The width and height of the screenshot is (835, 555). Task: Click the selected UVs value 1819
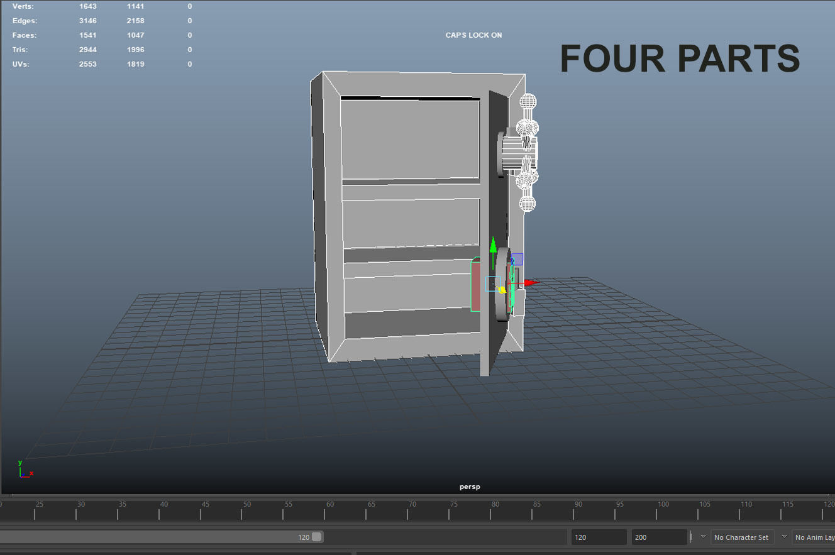point(135,64)
